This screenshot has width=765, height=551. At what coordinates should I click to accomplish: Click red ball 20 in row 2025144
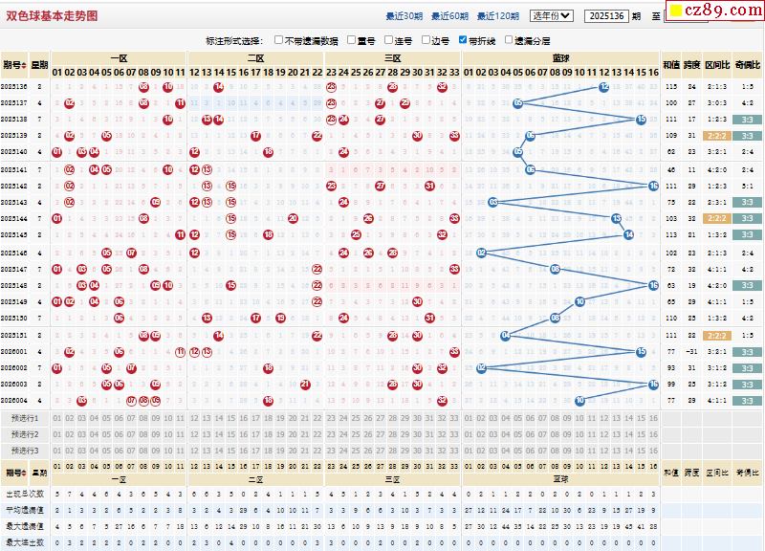[x=293, y=218]
